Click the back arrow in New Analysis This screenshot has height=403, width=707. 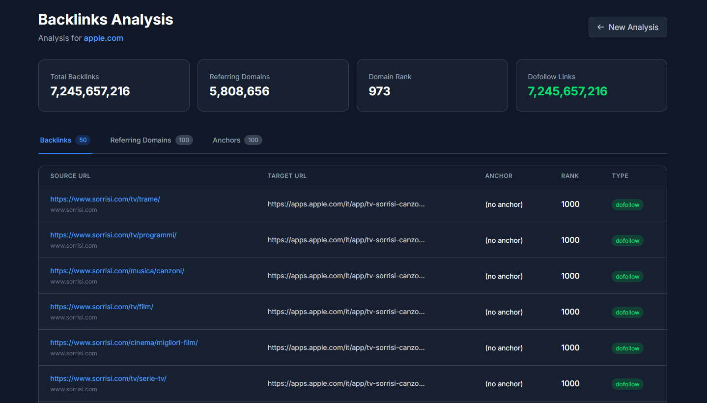coord(600,27)
